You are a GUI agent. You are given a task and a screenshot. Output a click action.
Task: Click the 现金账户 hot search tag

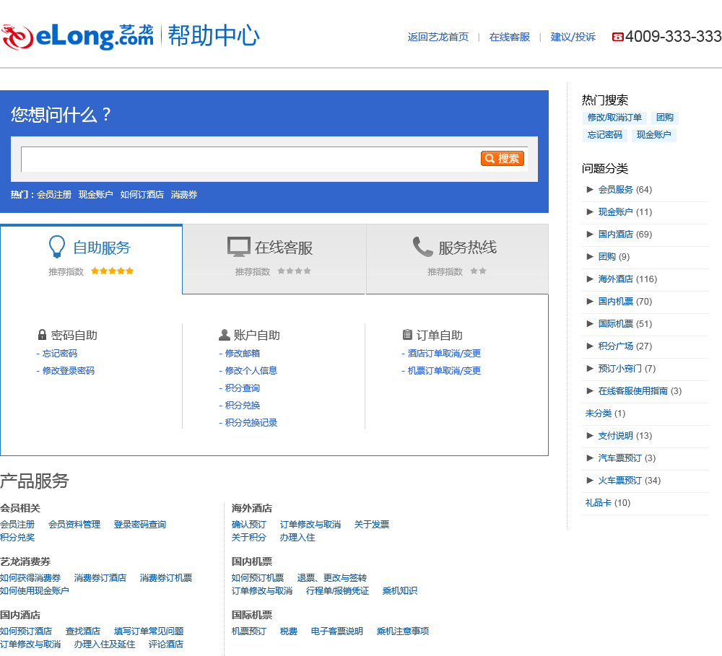[653, 135]
